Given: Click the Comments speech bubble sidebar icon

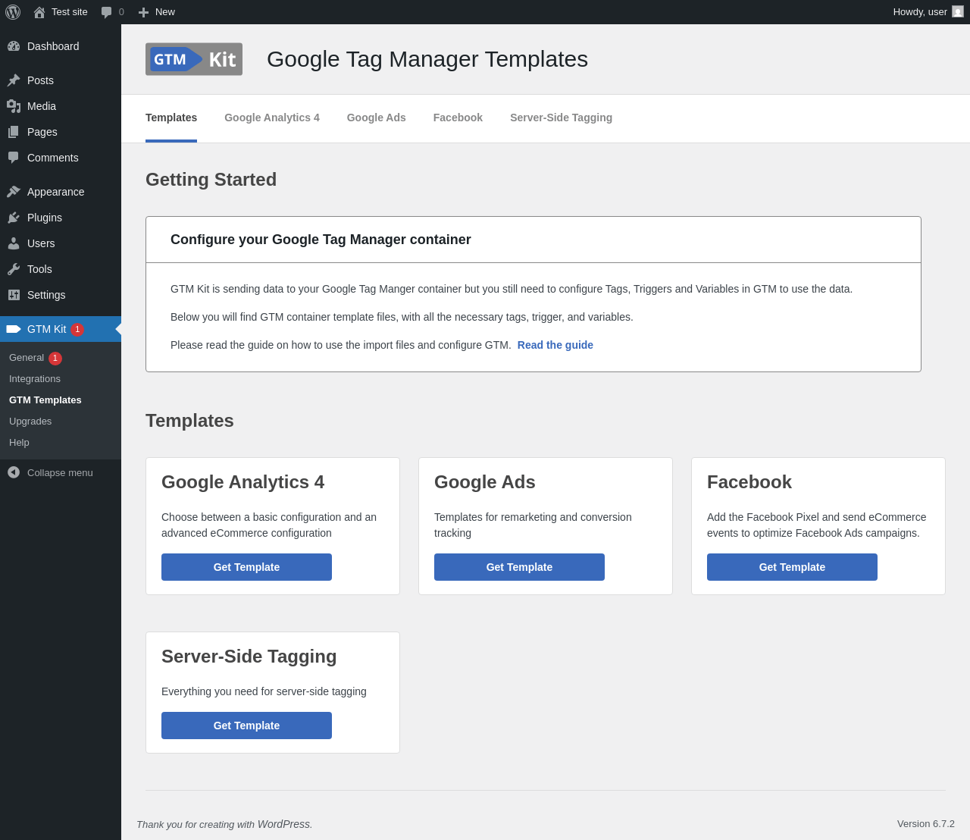Looking at the screenshot, I should tap(14, 158).
